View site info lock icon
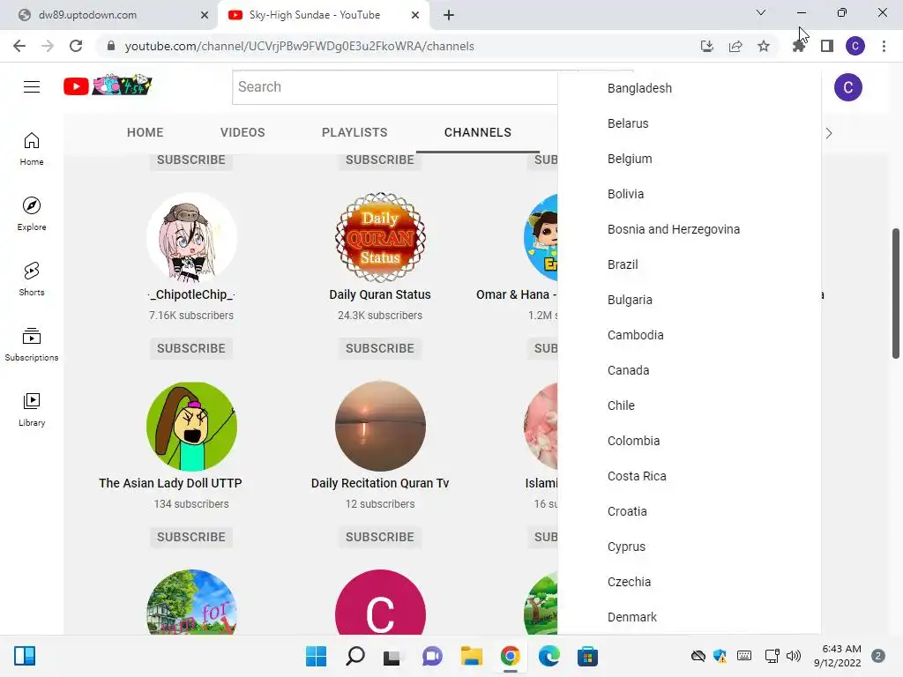The image size is (903, 677). click(x=111, y=46)
